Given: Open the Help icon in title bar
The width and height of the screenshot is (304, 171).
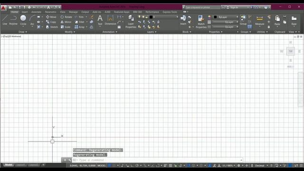Looking at the screenshot, I should pos(266,8).
